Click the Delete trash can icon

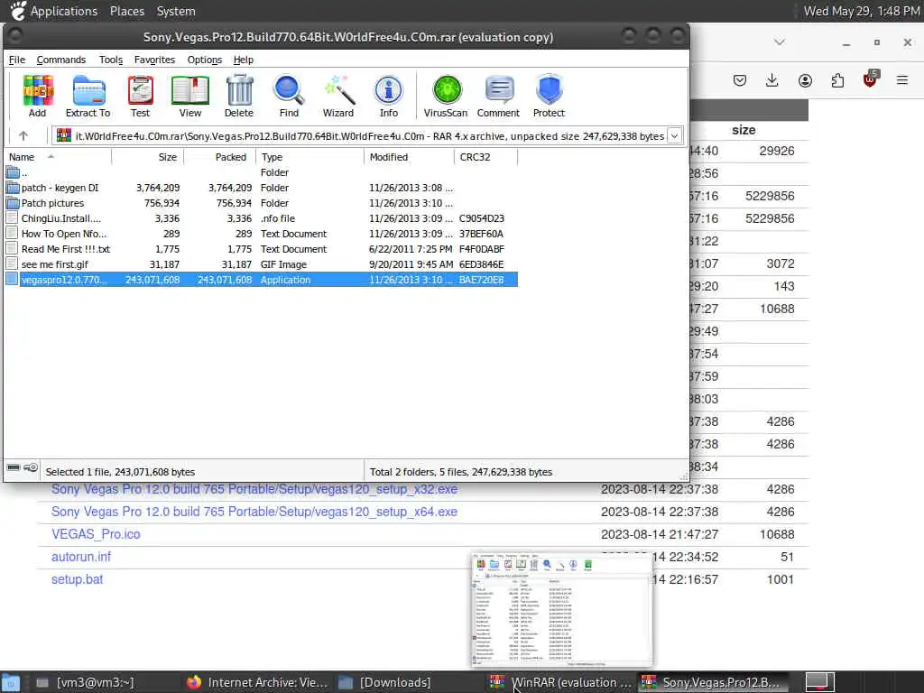tap(238, 96)
